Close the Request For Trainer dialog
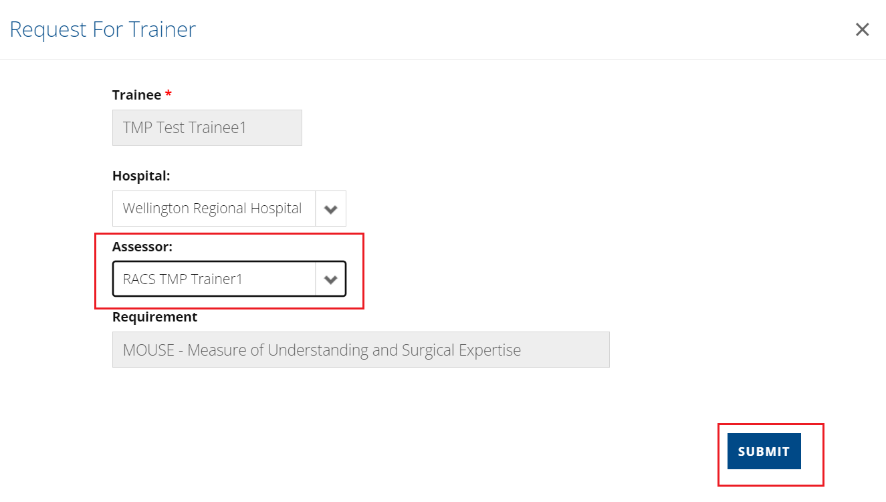 coord(862,29)
